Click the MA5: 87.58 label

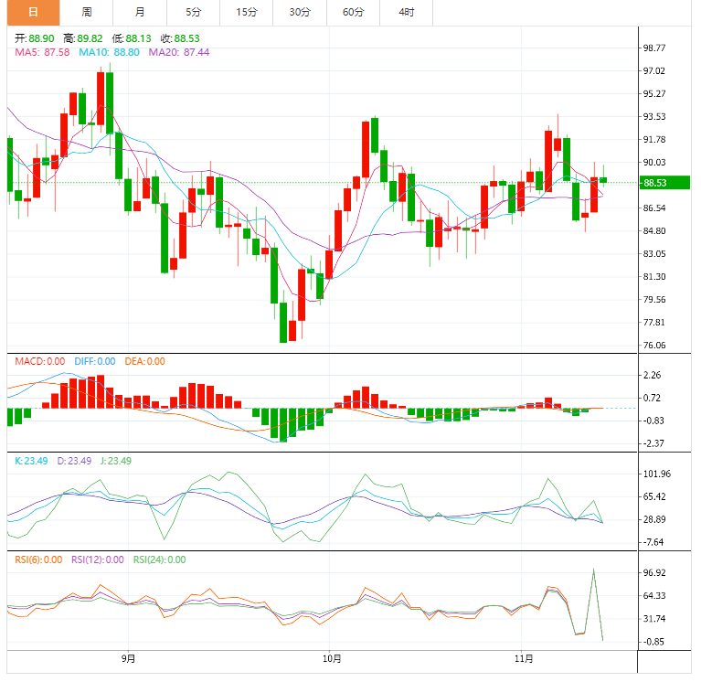click(x=42, y=52)
